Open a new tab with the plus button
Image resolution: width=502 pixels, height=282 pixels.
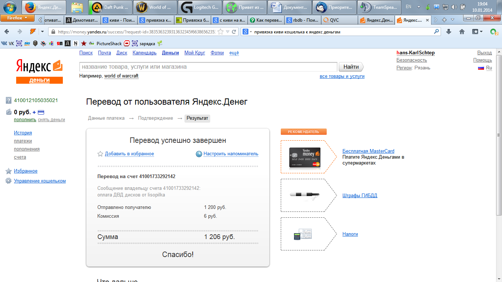(x=444, y=19)
